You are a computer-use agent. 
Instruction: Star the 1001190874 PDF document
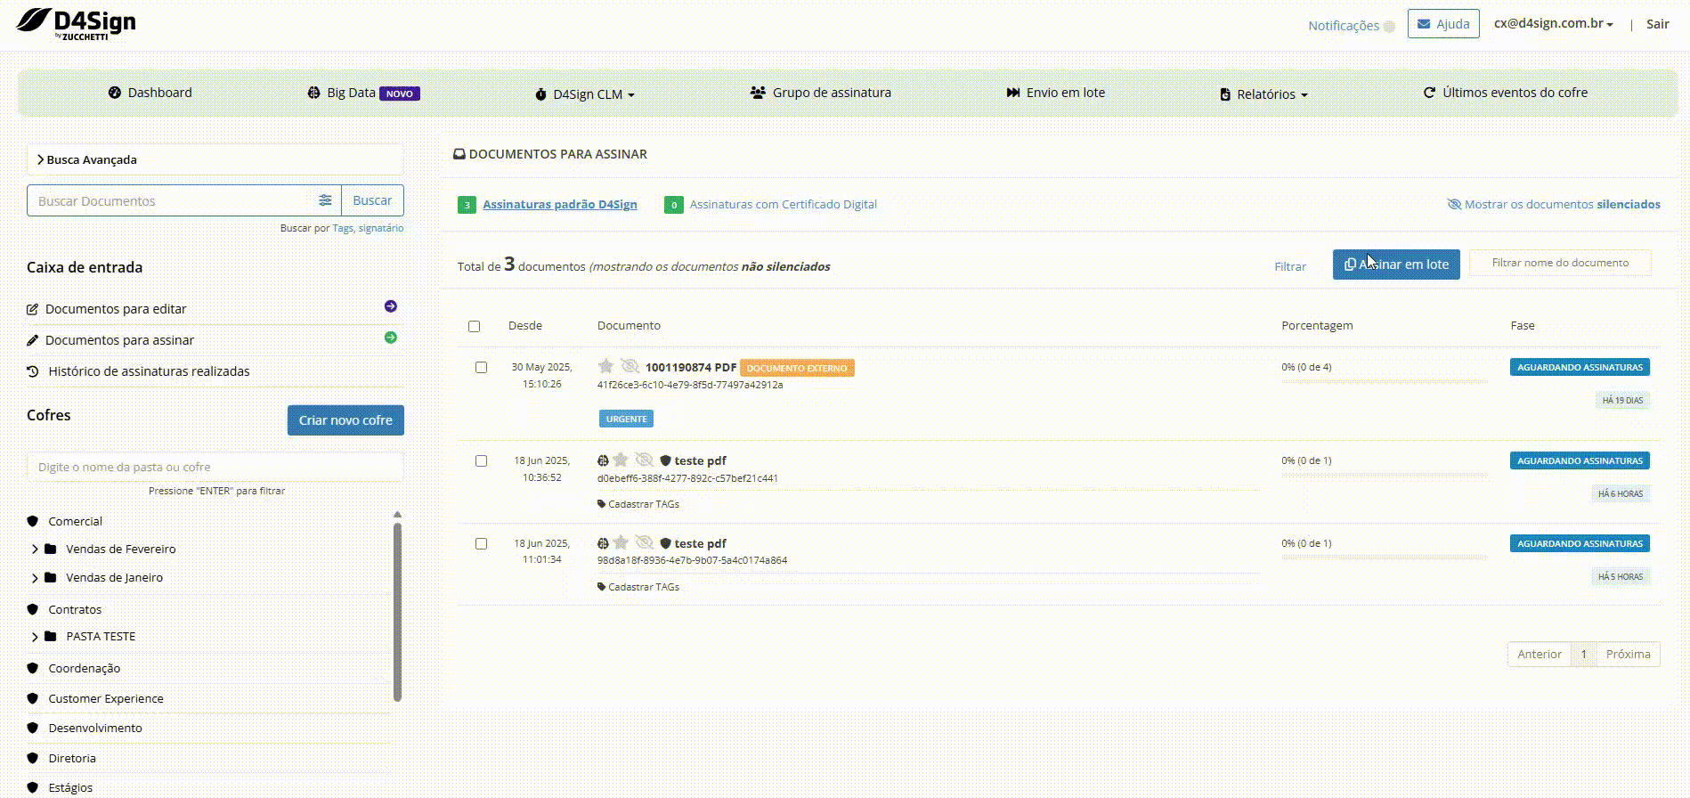point(605,366)
